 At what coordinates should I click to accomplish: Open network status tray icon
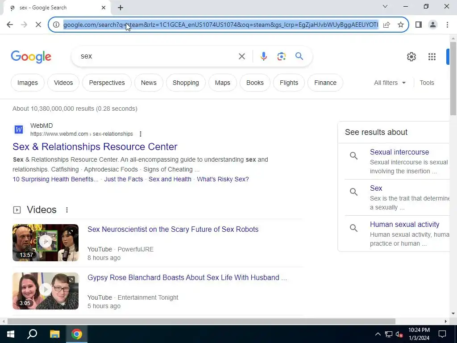click(389, 334)
